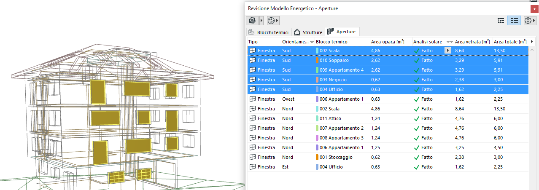Click window icon of 008 Appartamento 3 row
Screen dimensions: 539x190
[253, 138]
